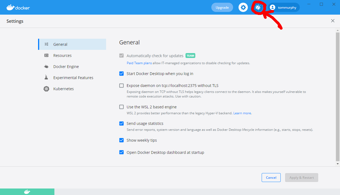
Task: Open the Paid Team plans link
Action: coord(139,63)
